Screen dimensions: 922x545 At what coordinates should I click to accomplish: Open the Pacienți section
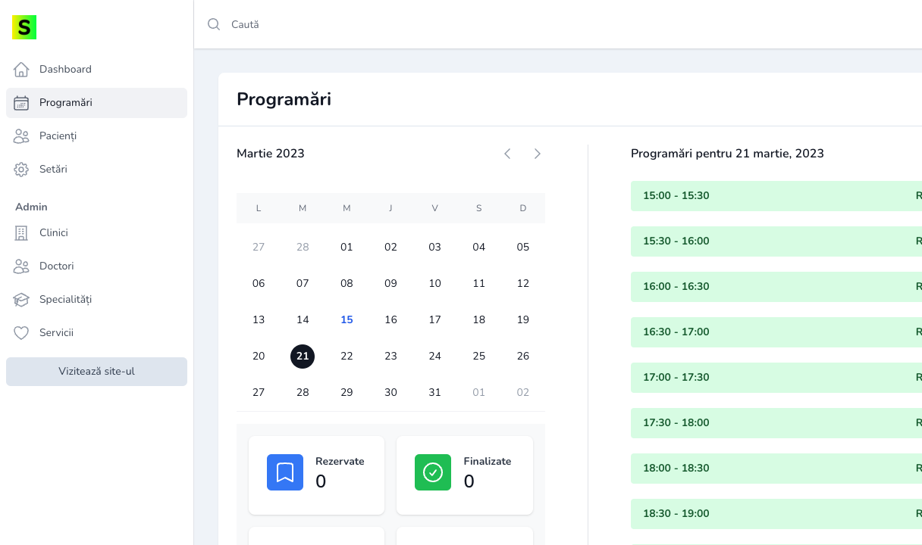pos(96,136)
